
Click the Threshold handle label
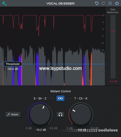click(x=12, y=64)
